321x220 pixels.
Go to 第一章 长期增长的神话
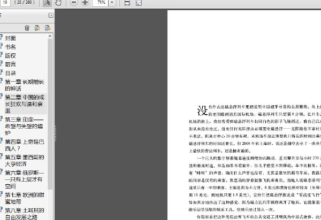coord(25,85)
